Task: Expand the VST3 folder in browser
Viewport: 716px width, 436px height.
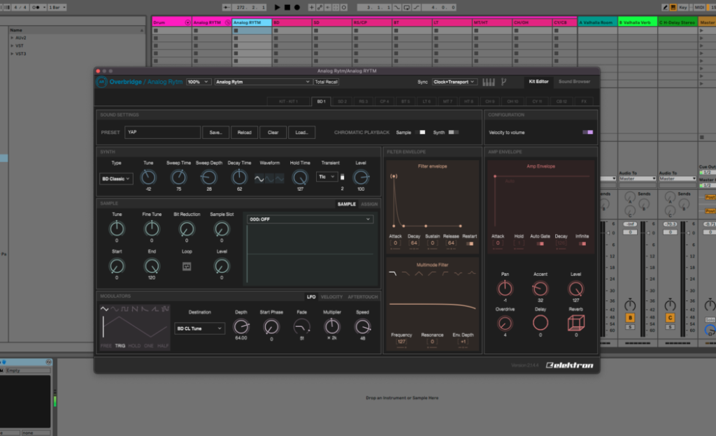Action: (x=12, y=54)
